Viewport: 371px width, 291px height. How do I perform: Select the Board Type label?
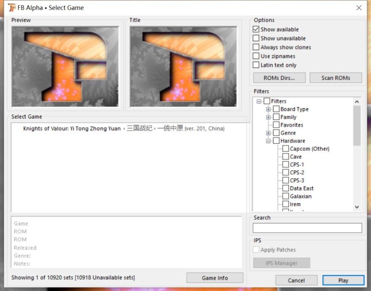point(294,109)
